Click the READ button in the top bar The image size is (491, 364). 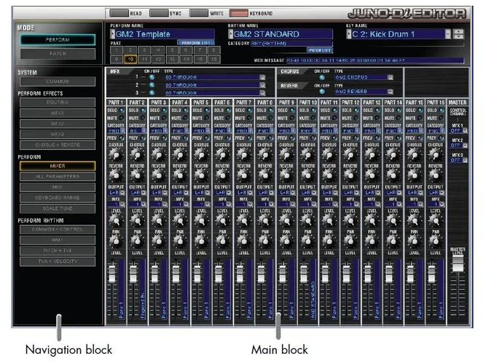(x=119, y=13)
